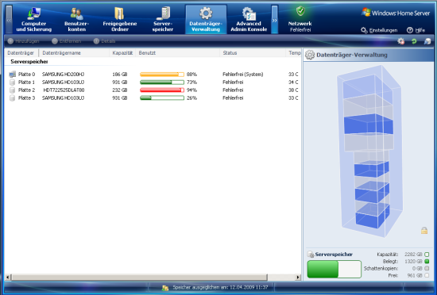This screenshot has width=437, height=295.
Task: Click the Details toolbar button
Action: pos(104,41)
